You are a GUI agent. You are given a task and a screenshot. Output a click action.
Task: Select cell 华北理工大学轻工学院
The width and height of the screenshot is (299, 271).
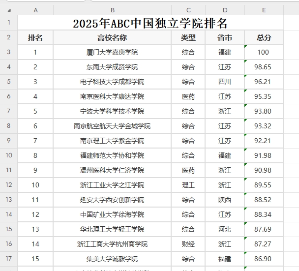[x=112, y=229]
